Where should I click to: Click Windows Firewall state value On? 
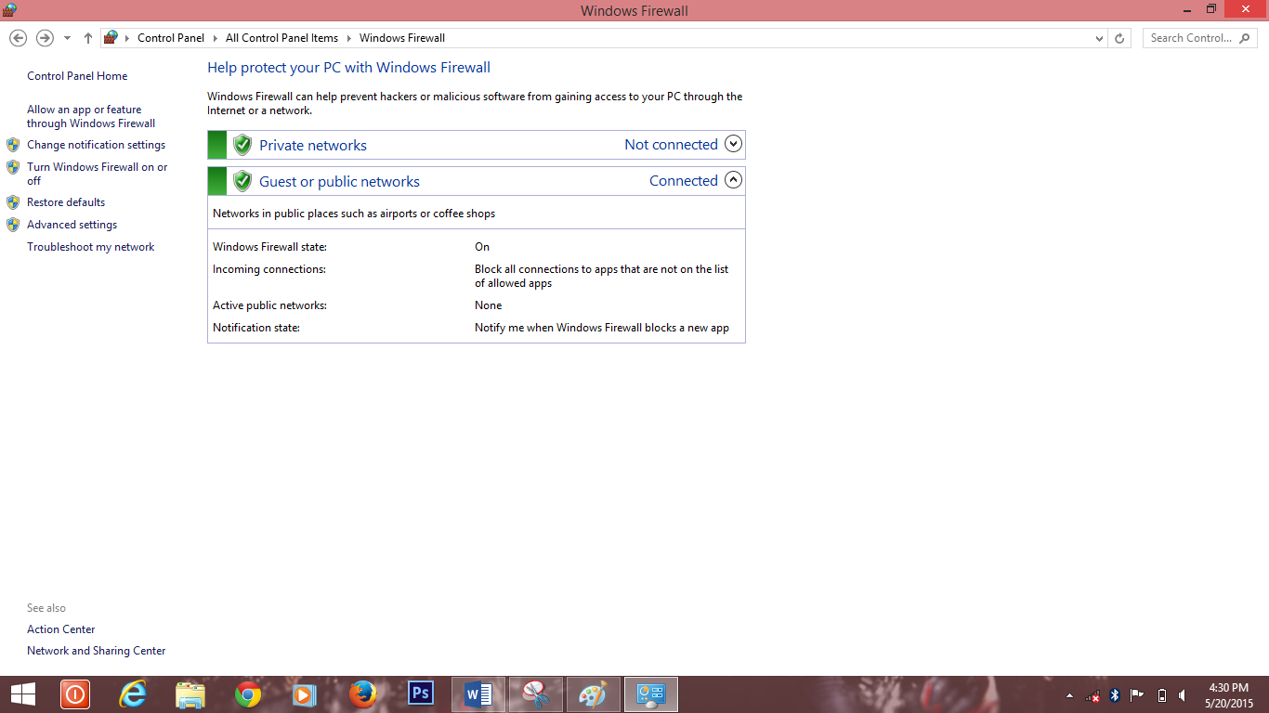[x=482, y=247]
